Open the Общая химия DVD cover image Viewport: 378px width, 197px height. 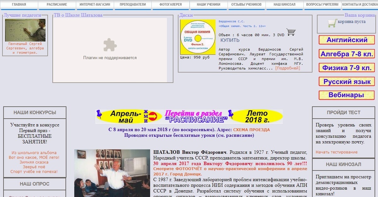198,37
